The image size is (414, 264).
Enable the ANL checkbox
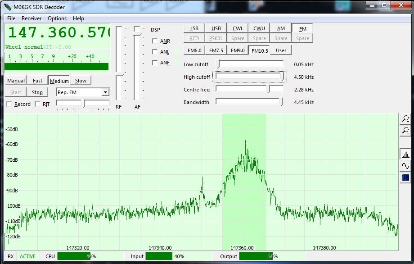coord(155,52)
